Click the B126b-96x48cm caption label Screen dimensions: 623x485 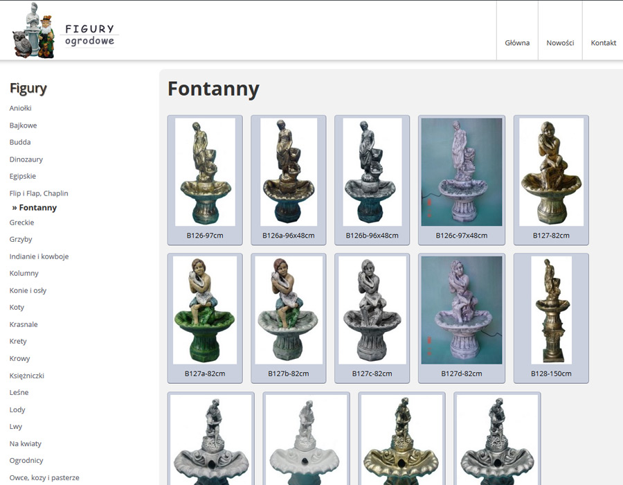coord(372,236)
